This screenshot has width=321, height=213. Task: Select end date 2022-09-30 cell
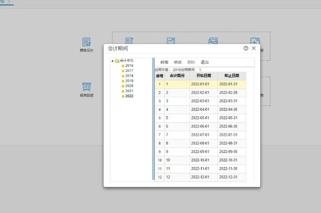[232, 152]
